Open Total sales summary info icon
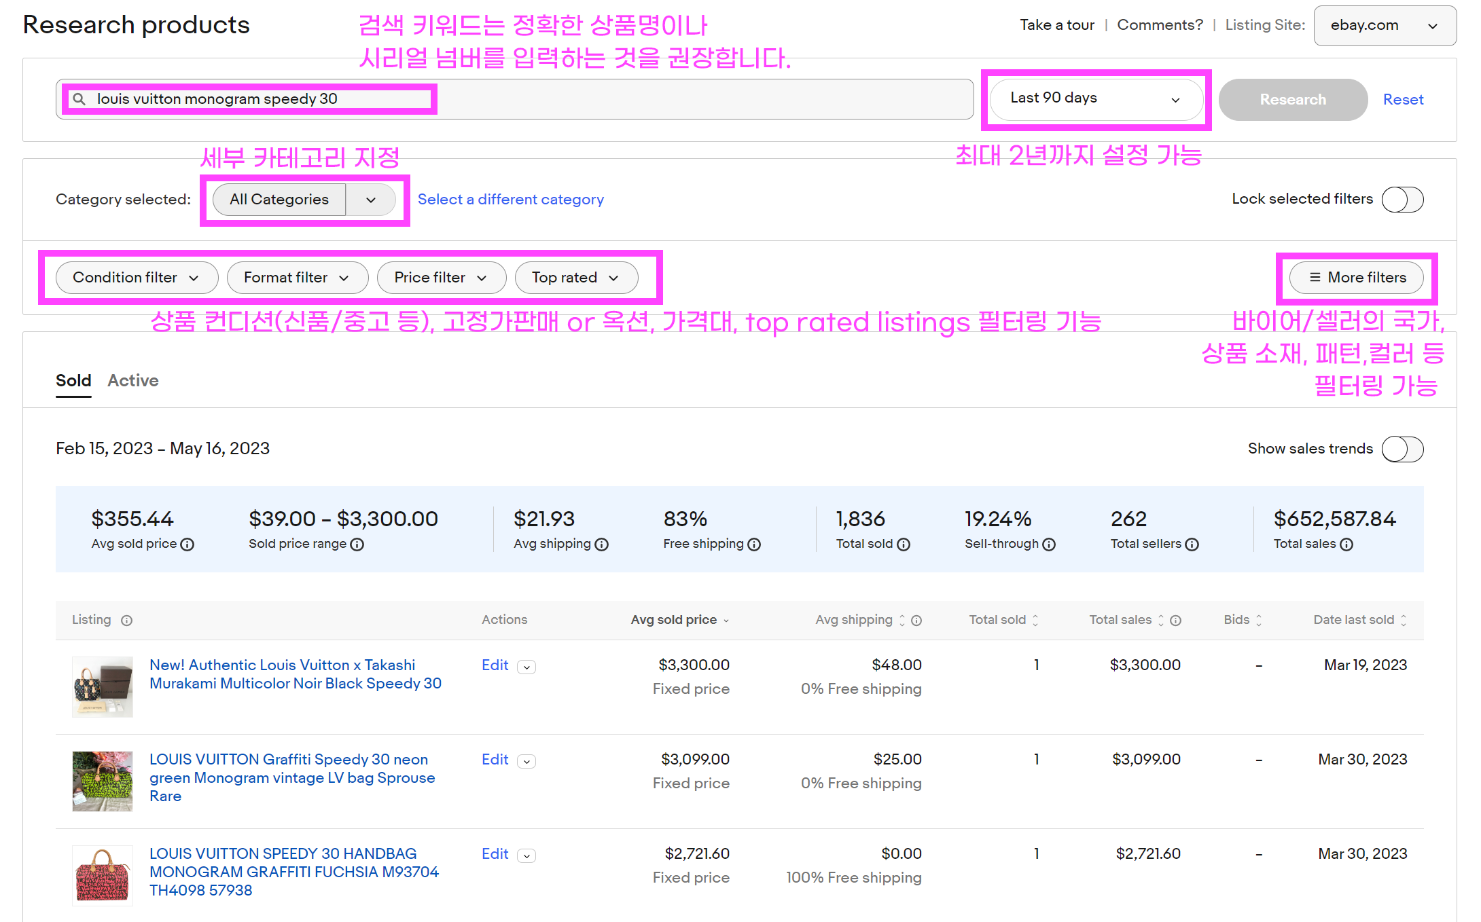Image resolution: width=1481 pixels, height=922 pixels. point(1346,545)
